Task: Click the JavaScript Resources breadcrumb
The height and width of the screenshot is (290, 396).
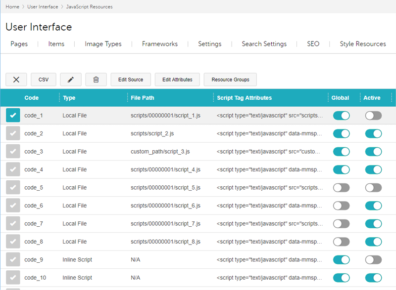Action: (90, 7)
